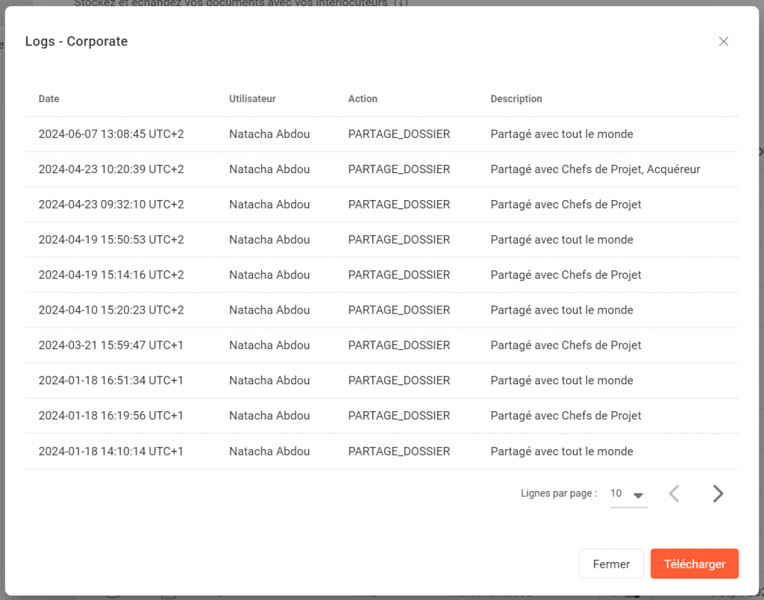Click the Description column header

click(x=516, y=99)
